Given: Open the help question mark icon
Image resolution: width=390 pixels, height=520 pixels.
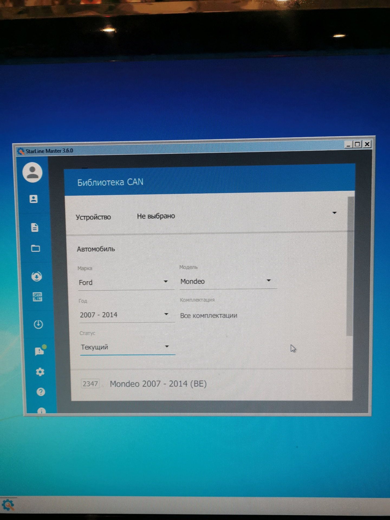Looking at the screenshot, I should pos(41,392).
